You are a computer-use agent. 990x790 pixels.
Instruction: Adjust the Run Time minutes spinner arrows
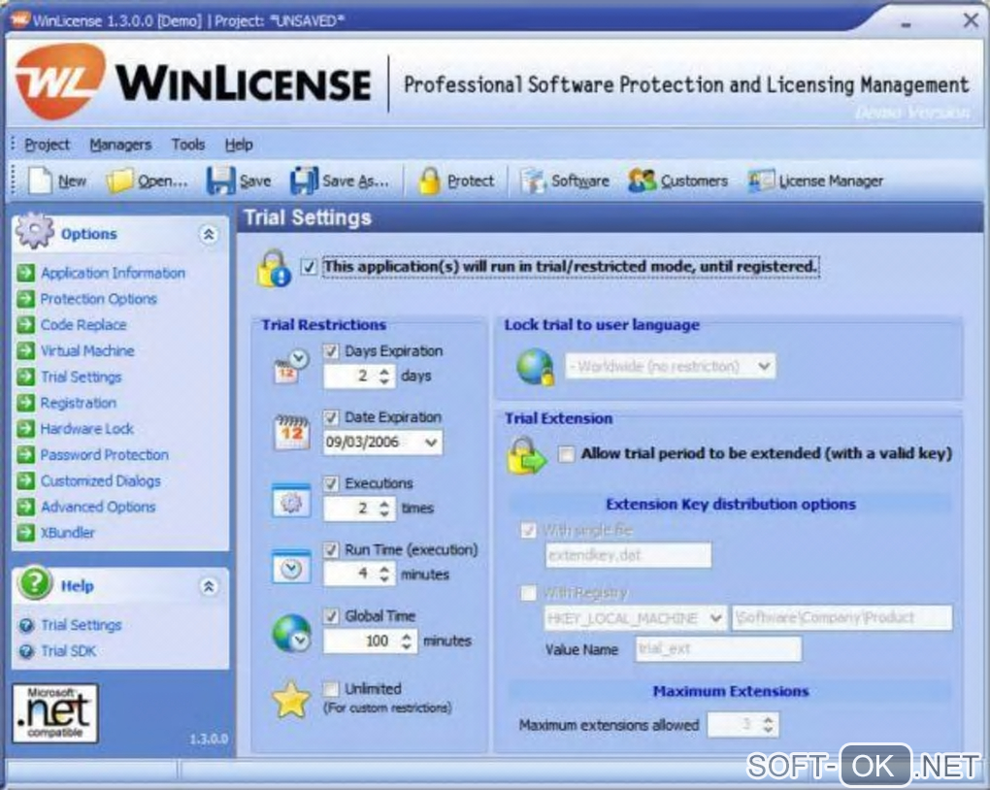click(384, 575)
